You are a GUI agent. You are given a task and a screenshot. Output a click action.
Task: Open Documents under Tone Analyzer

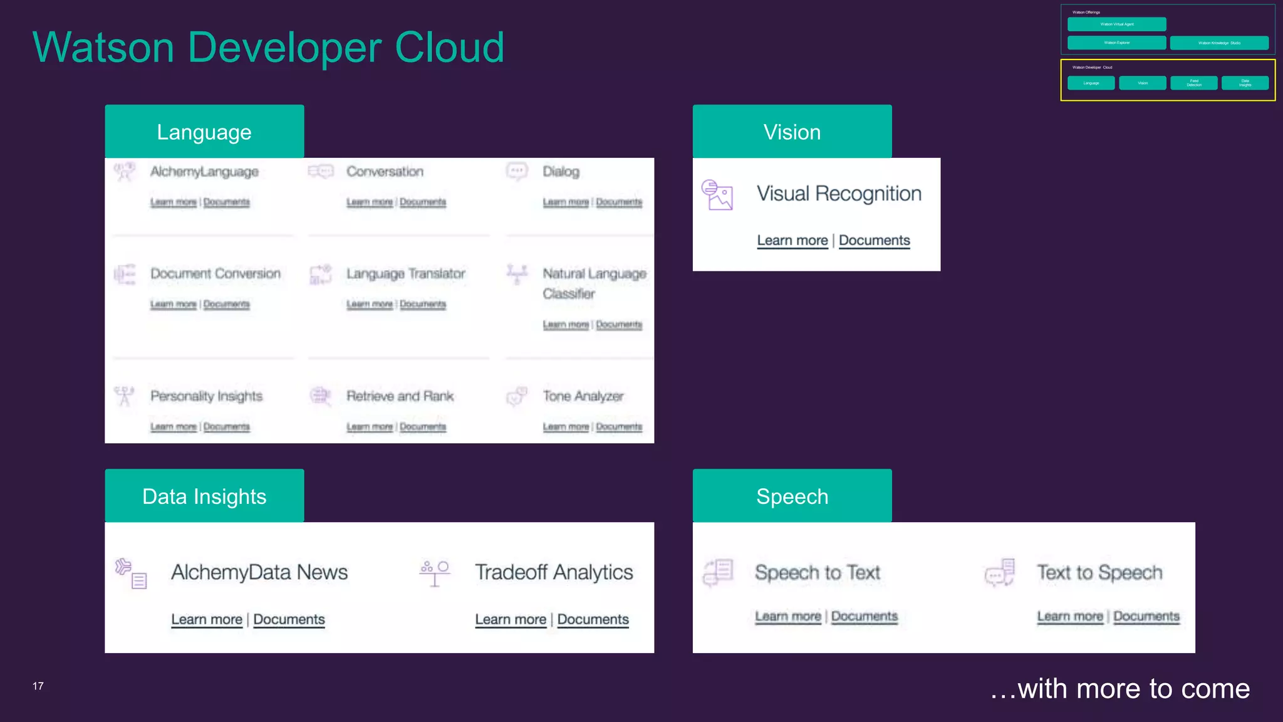(x=619, y=427)
